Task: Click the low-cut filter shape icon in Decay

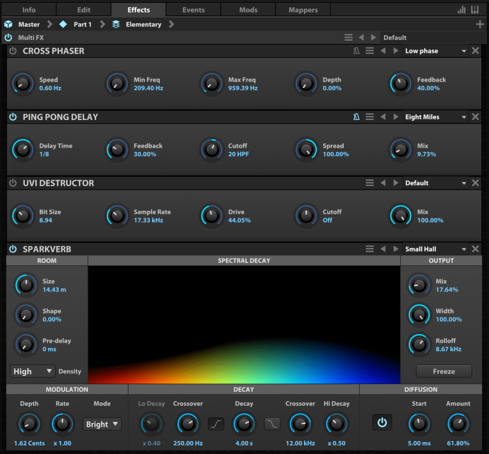Action: (216, 423)
